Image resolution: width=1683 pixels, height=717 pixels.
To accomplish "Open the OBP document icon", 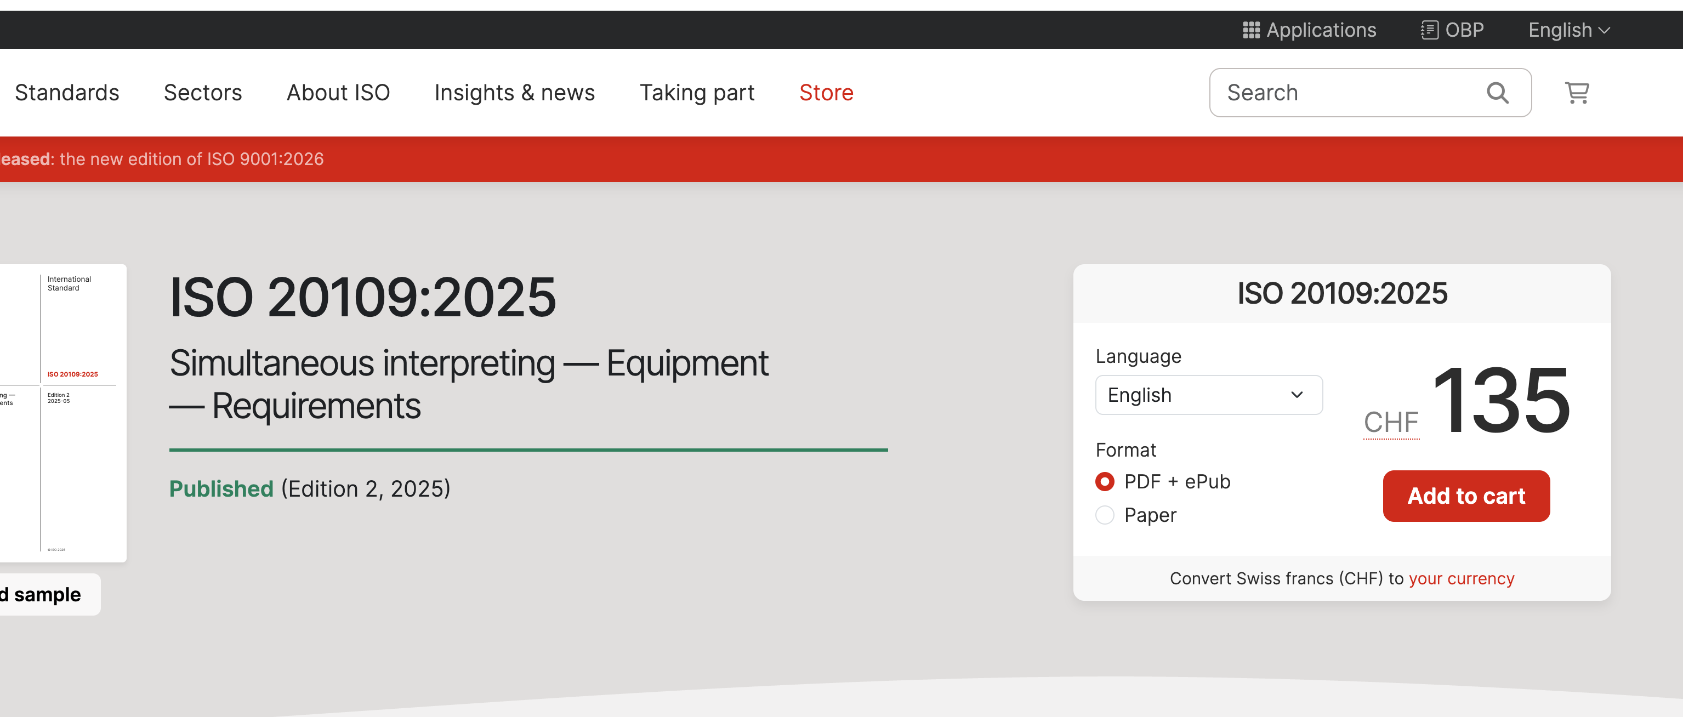I will point(1429,30).
